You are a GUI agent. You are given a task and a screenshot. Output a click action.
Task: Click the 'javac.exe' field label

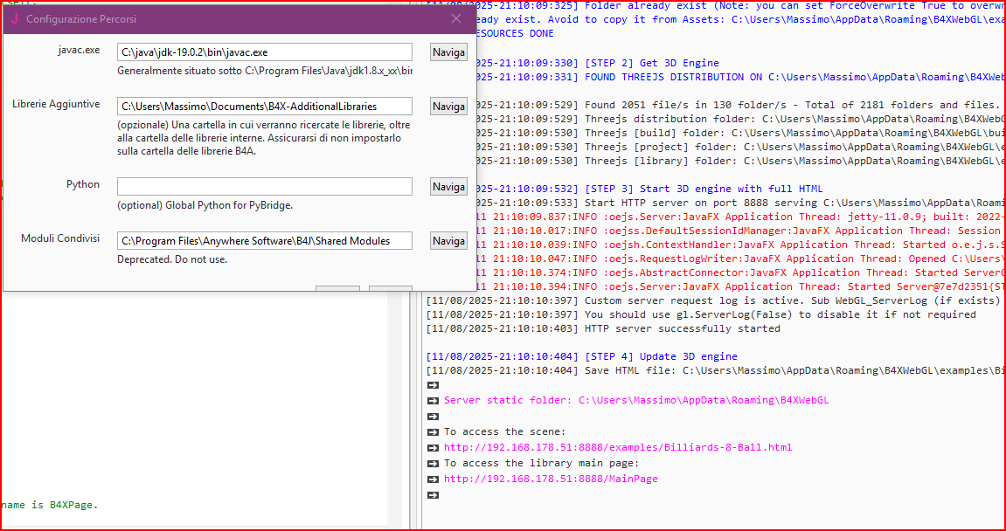point(79,50)
